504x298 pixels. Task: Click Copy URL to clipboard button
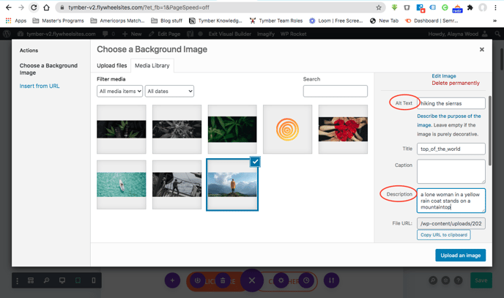click(x=443, y=235)
